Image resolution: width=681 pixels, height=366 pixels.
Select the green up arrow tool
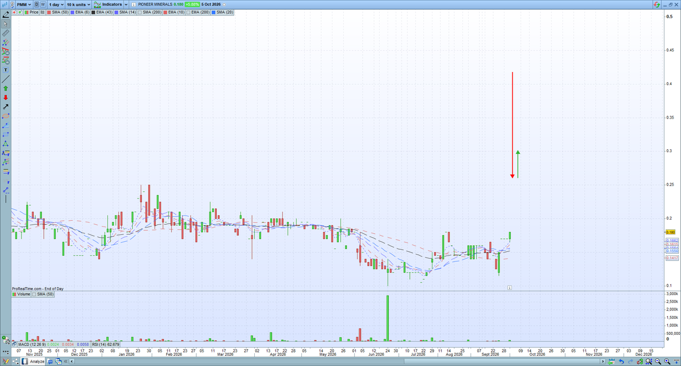[x=6, y=88]
